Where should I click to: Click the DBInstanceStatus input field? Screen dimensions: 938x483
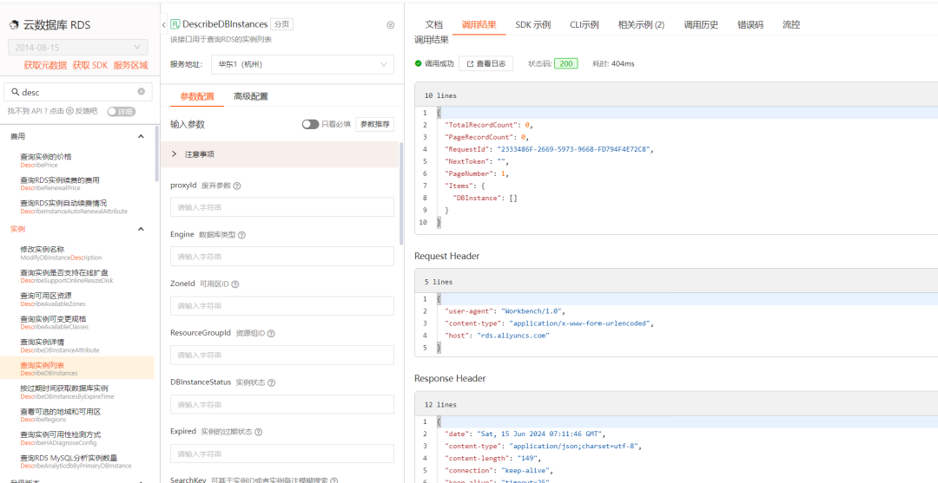[281, 404]
